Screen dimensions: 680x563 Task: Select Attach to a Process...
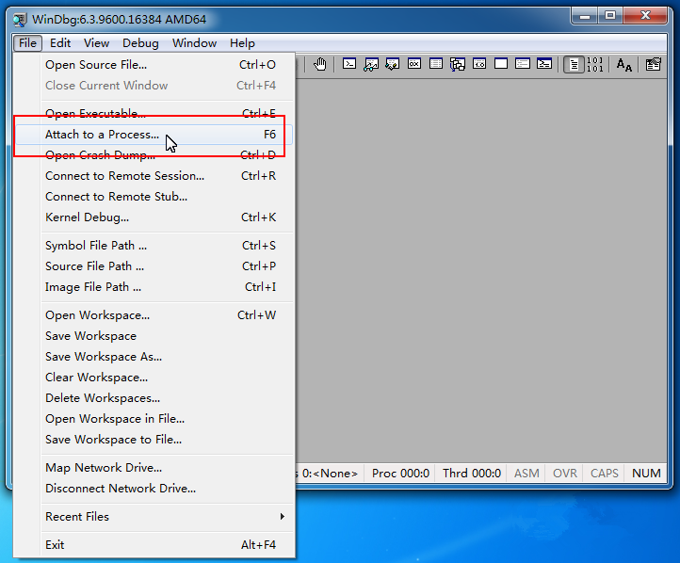(154, 135)
